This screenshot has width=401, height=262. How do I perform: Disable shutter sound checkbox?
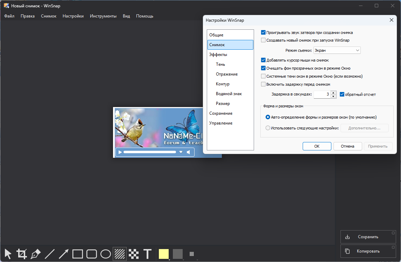click(x=263, y=33)
